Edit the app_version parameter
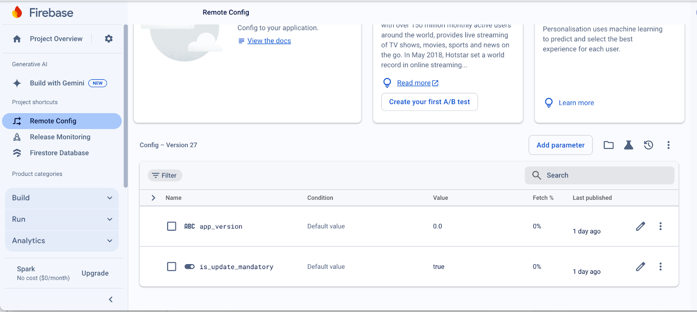The width and height of the screenshot is (697, 312). 640,226
